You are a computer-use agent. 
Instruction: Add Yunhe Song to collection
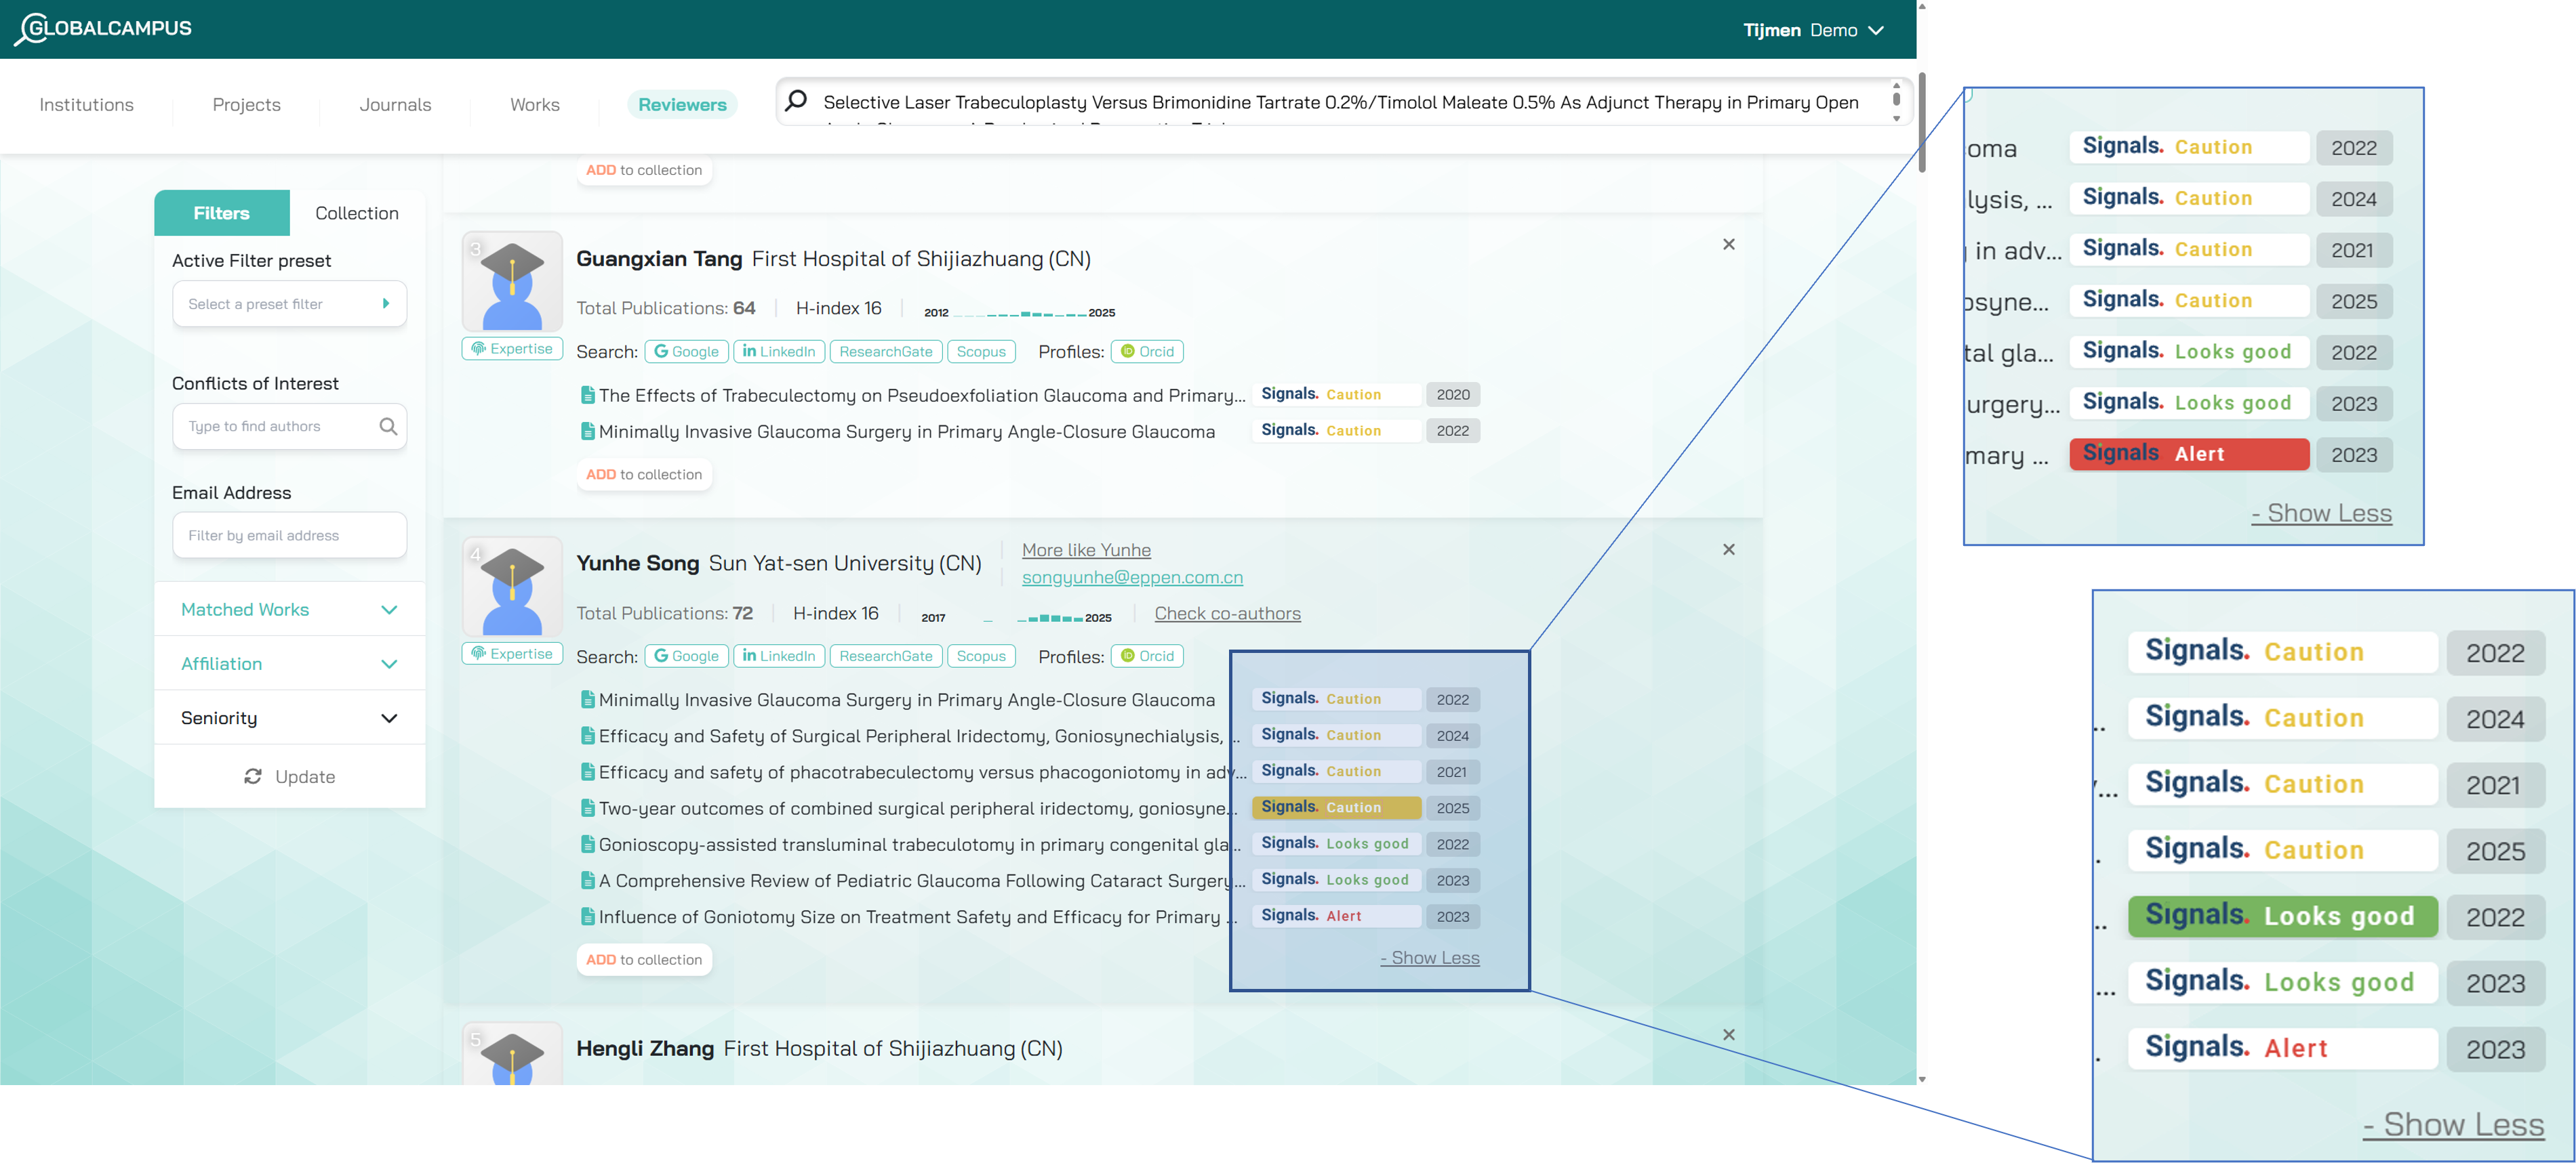point(643,959)
